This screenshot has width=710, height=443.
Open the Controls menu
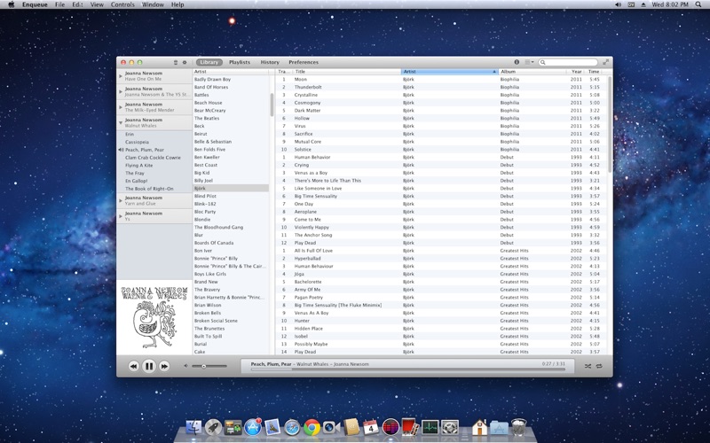pyautogui.click(x=122, y=4)
